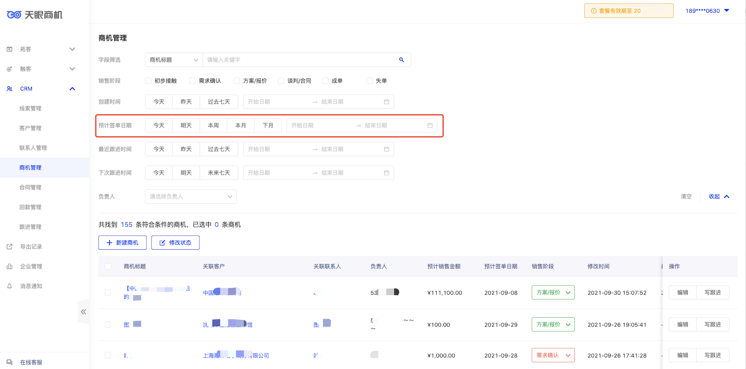Check the 谈判/合同 stage checkbox
Image resolution: width=746 pixels, height=369 pixels.
tap(281, 81)
